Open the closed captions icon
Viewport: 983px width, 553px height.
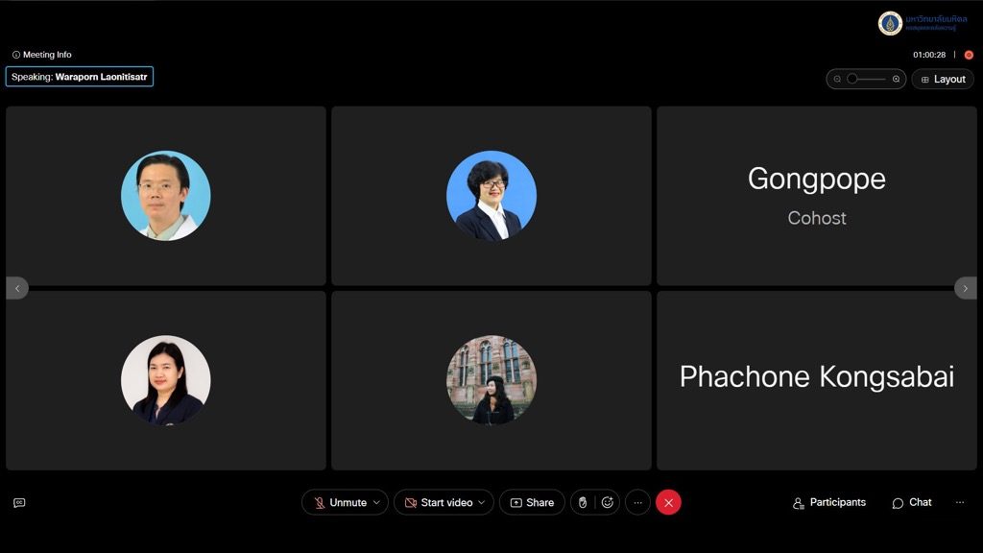pos(19,503)
